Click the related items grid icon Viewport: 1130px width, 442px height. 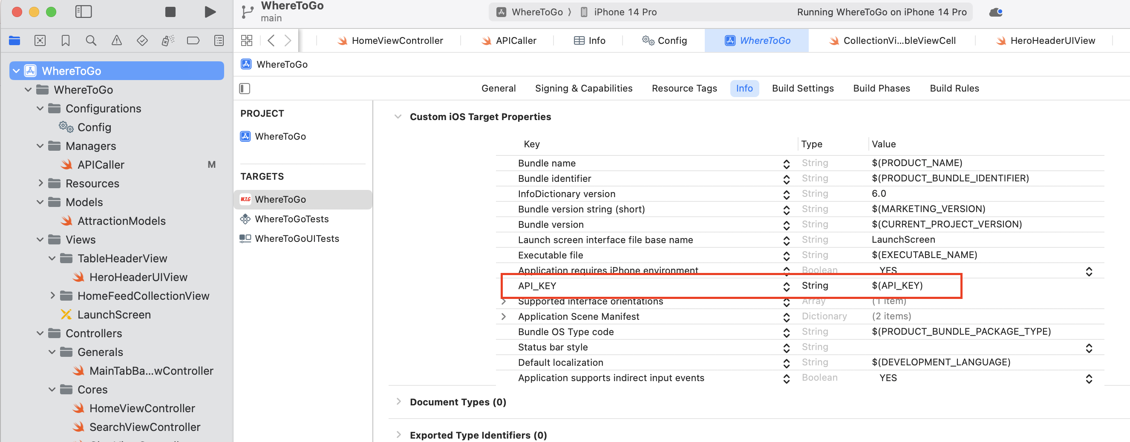pos(247,41)
